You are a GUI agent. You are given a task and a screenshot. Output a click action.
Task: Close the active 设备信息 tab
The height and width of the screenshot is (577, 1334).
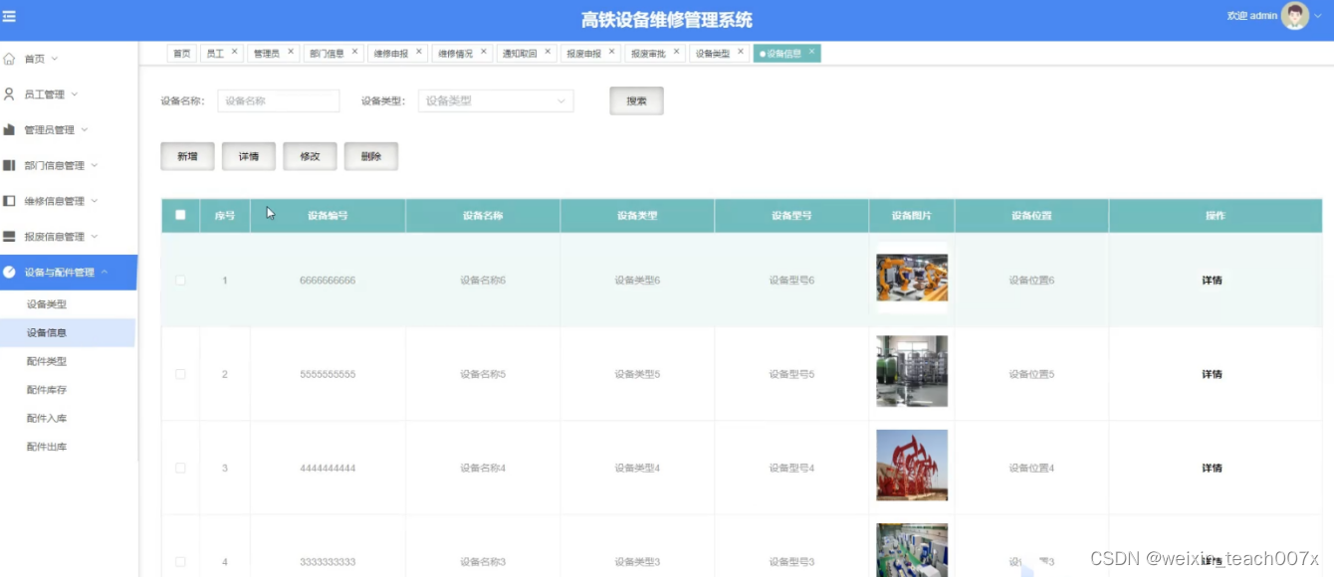[x=811, y=52]
